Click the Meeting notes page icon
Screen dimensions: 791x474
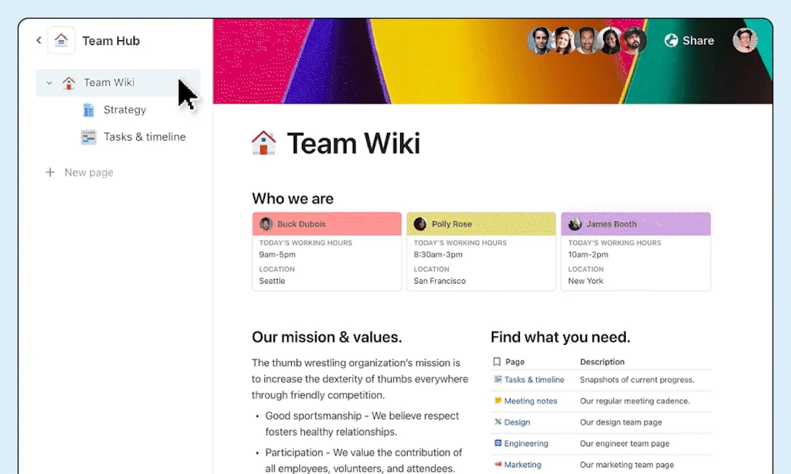pos(497,401)
